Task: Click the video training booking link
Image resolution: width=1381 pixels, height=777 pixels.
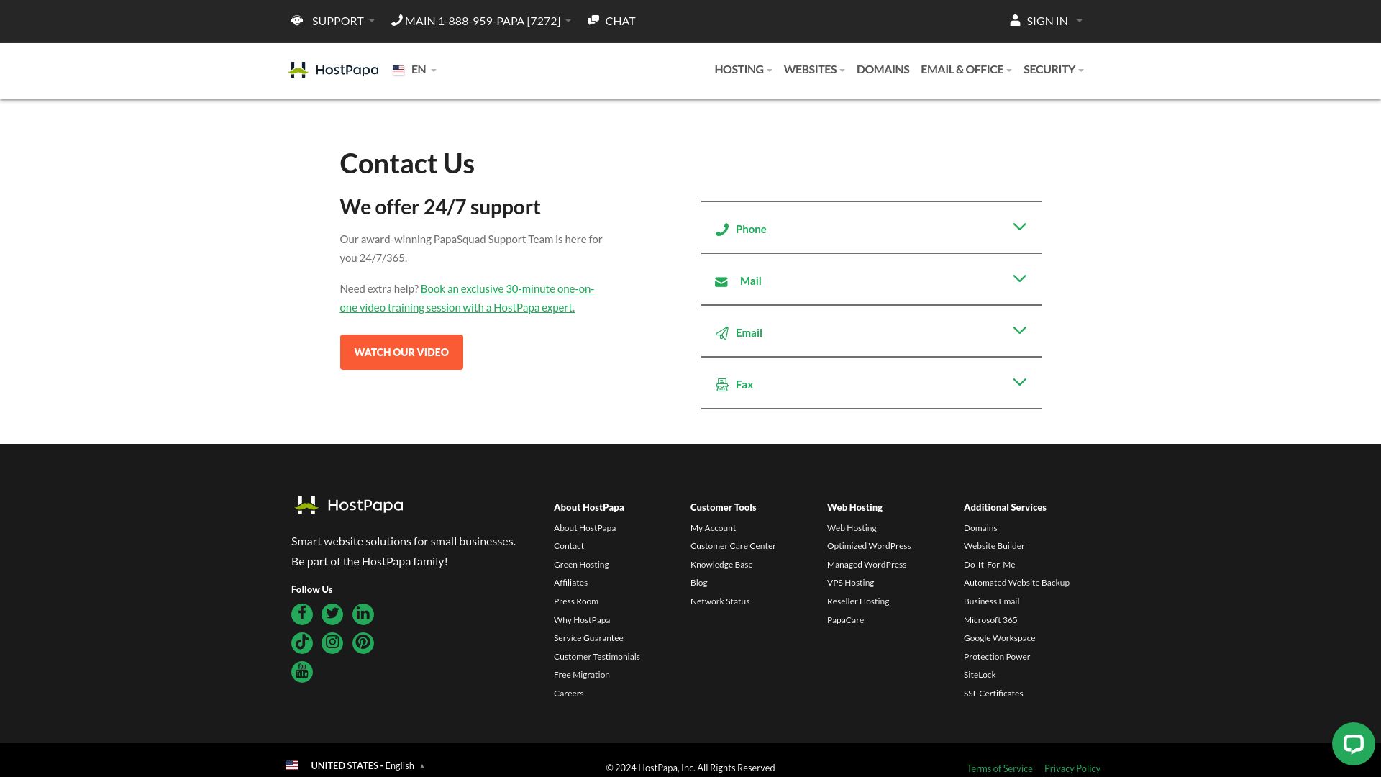Action: [x=467, y=297]
